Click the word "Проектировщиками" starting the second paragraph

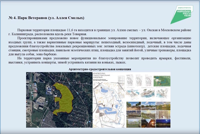[x=32, y=38]
